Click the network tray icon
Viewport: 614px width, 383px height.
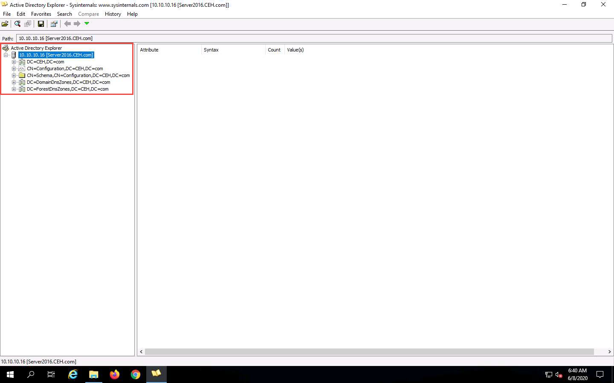click(549, 375)
